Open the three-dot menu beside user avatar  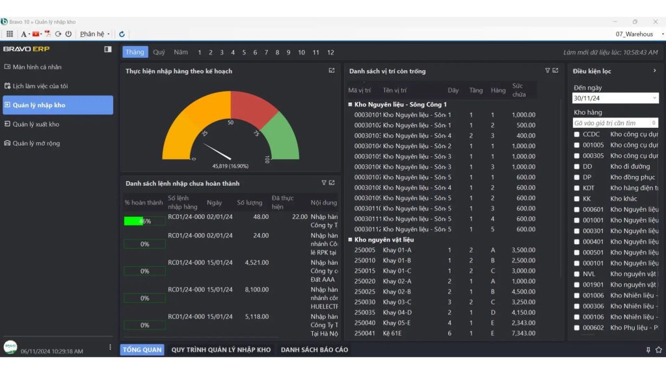[110, 347]
